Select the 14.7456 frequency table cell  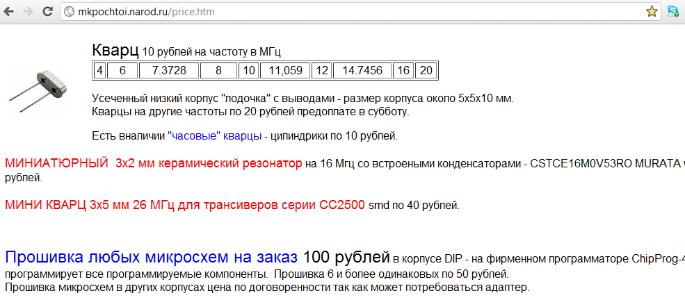point(362,70)
